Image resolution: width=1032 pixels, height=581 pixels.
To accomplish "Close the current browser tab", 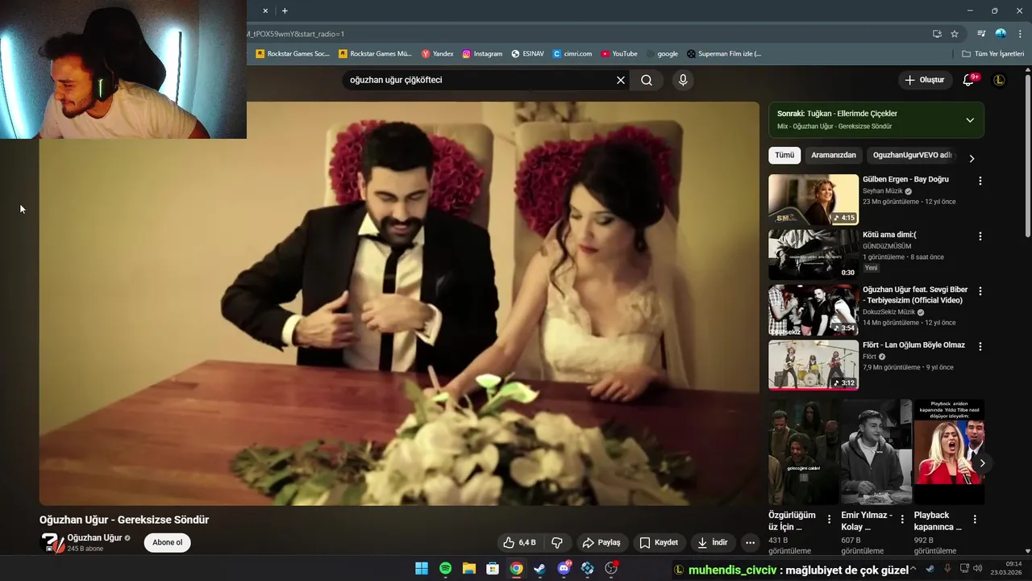I will coord(265,10).
